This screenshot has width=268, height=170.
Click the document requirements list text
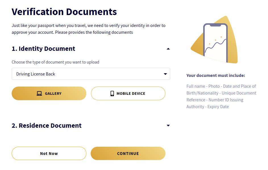point(221,96)
